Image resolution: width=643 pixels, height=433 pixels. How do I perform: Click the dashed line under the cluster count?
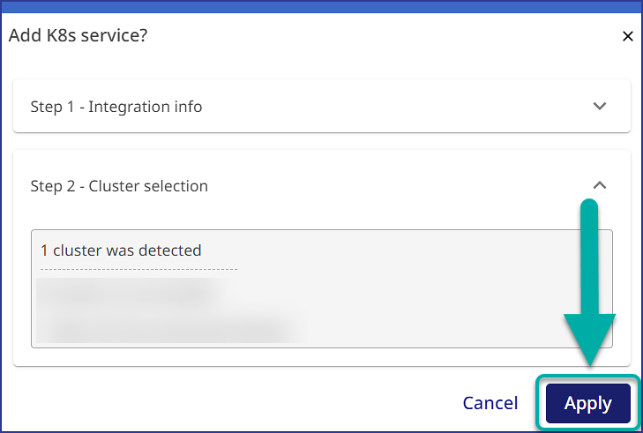(138, 269)
